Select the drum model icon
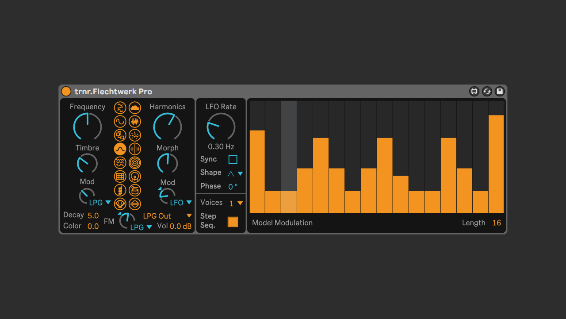Screen dimensions: 566x319 pos(135,190)
